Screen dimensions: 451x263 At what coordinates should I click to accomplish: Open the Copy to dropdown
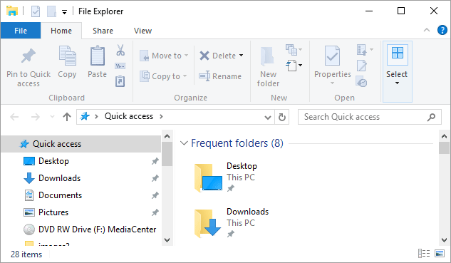point(185,76)
